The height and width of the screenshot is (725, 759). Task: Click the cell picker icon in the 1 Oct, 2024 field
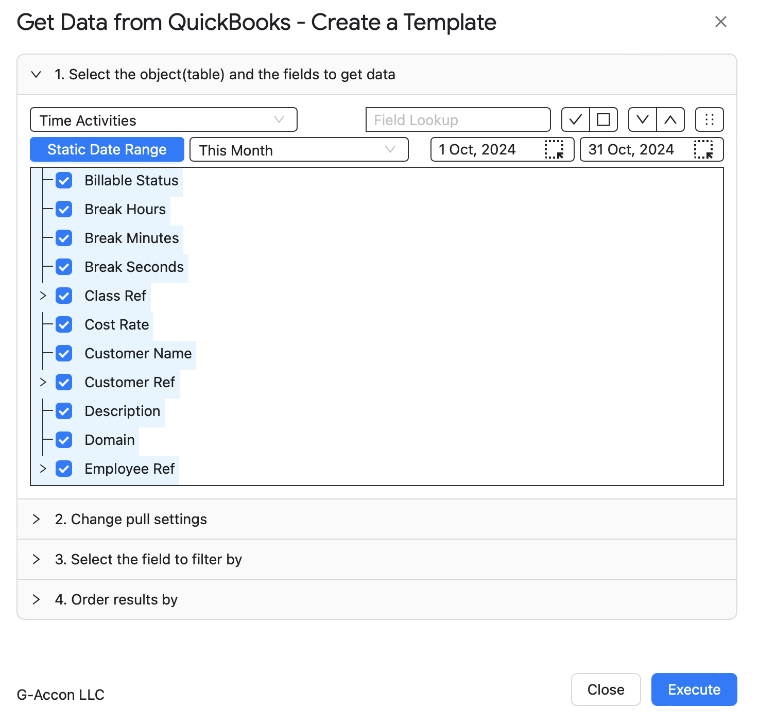554,149
